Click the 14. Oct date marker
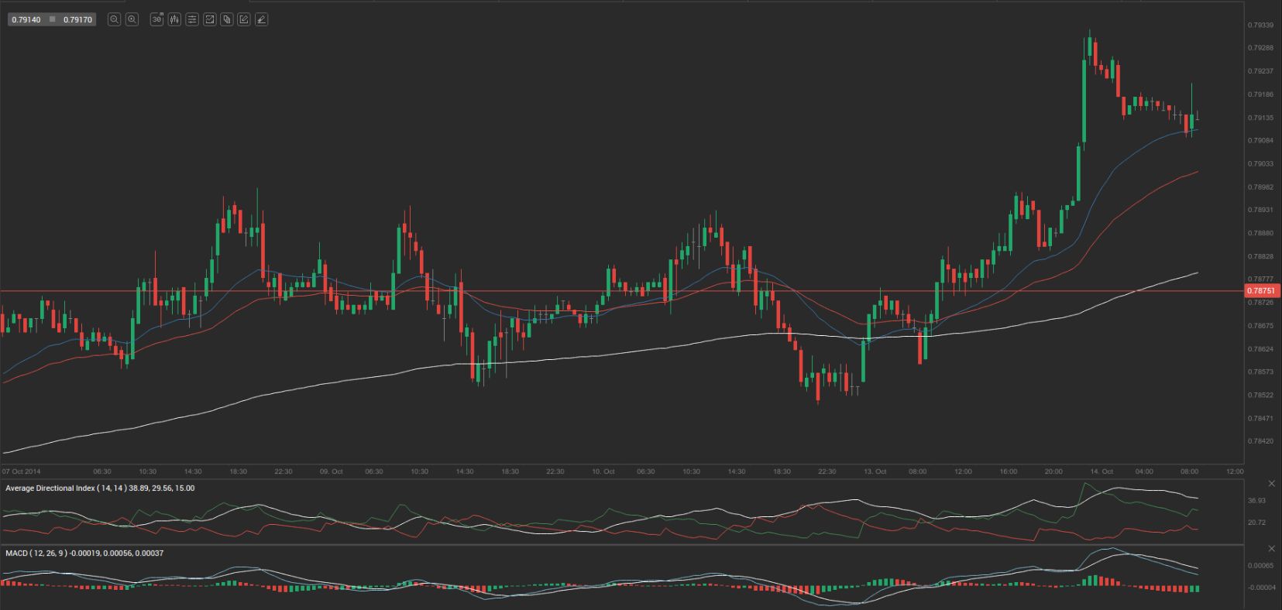Viewport: 1282px width, 610px height. tap(1101, 471)
